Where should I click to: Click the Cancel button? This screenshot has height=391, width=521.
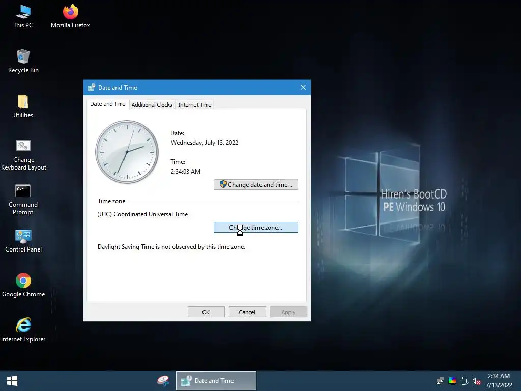(247, 312)
